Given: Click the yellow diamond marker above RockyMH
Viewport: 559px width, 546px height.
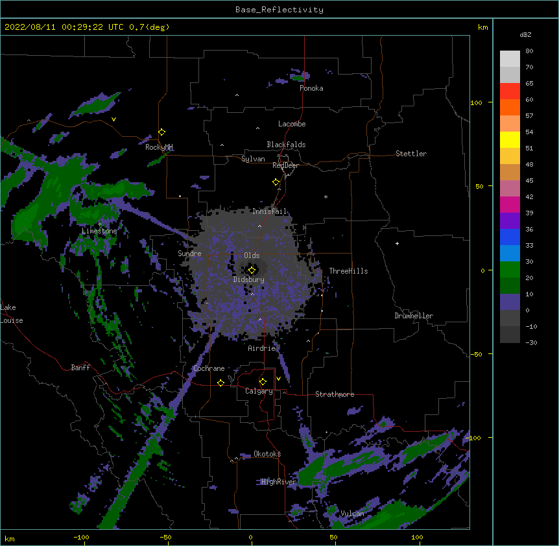Looking at the screenshot, I should coord(162,132).
